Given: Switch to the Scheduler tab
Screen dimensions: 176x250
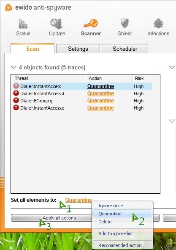Looking at the screenshot, I should coord(125,49).
